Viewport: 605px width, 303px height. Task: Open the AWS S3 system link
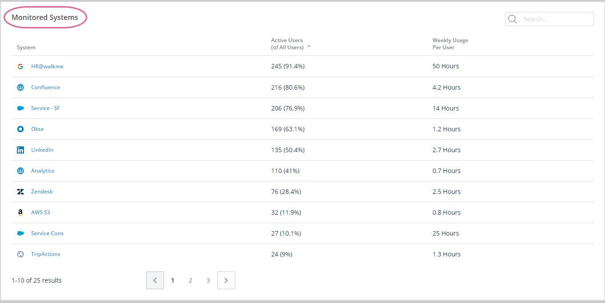[x=40, y=212]
